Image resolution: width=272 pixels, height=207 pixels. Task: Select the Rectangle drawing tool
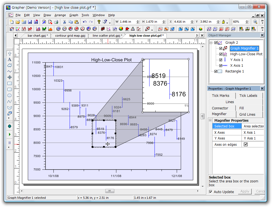click(x=10, y=83)
